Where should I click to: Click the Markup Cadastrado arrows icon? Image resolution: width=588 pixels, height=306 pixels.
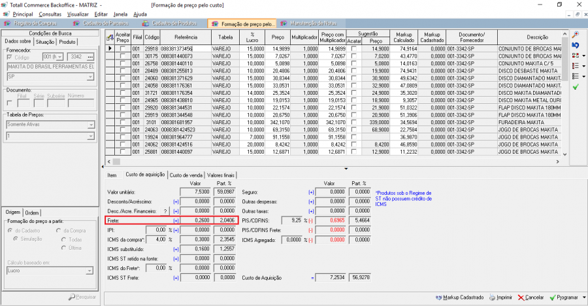pos(438,297)
